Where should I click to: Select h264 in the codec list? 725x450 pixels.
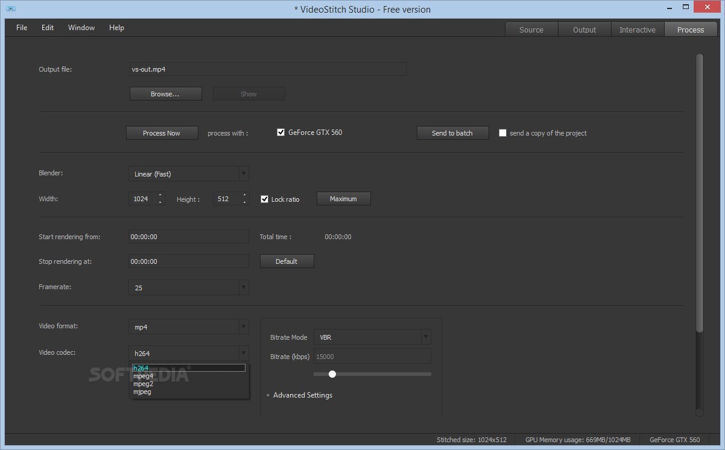coord(189,368)
